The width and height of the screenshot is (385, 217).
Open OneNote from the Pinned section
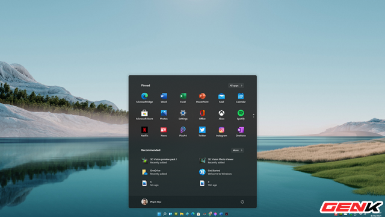coord(241,131)
